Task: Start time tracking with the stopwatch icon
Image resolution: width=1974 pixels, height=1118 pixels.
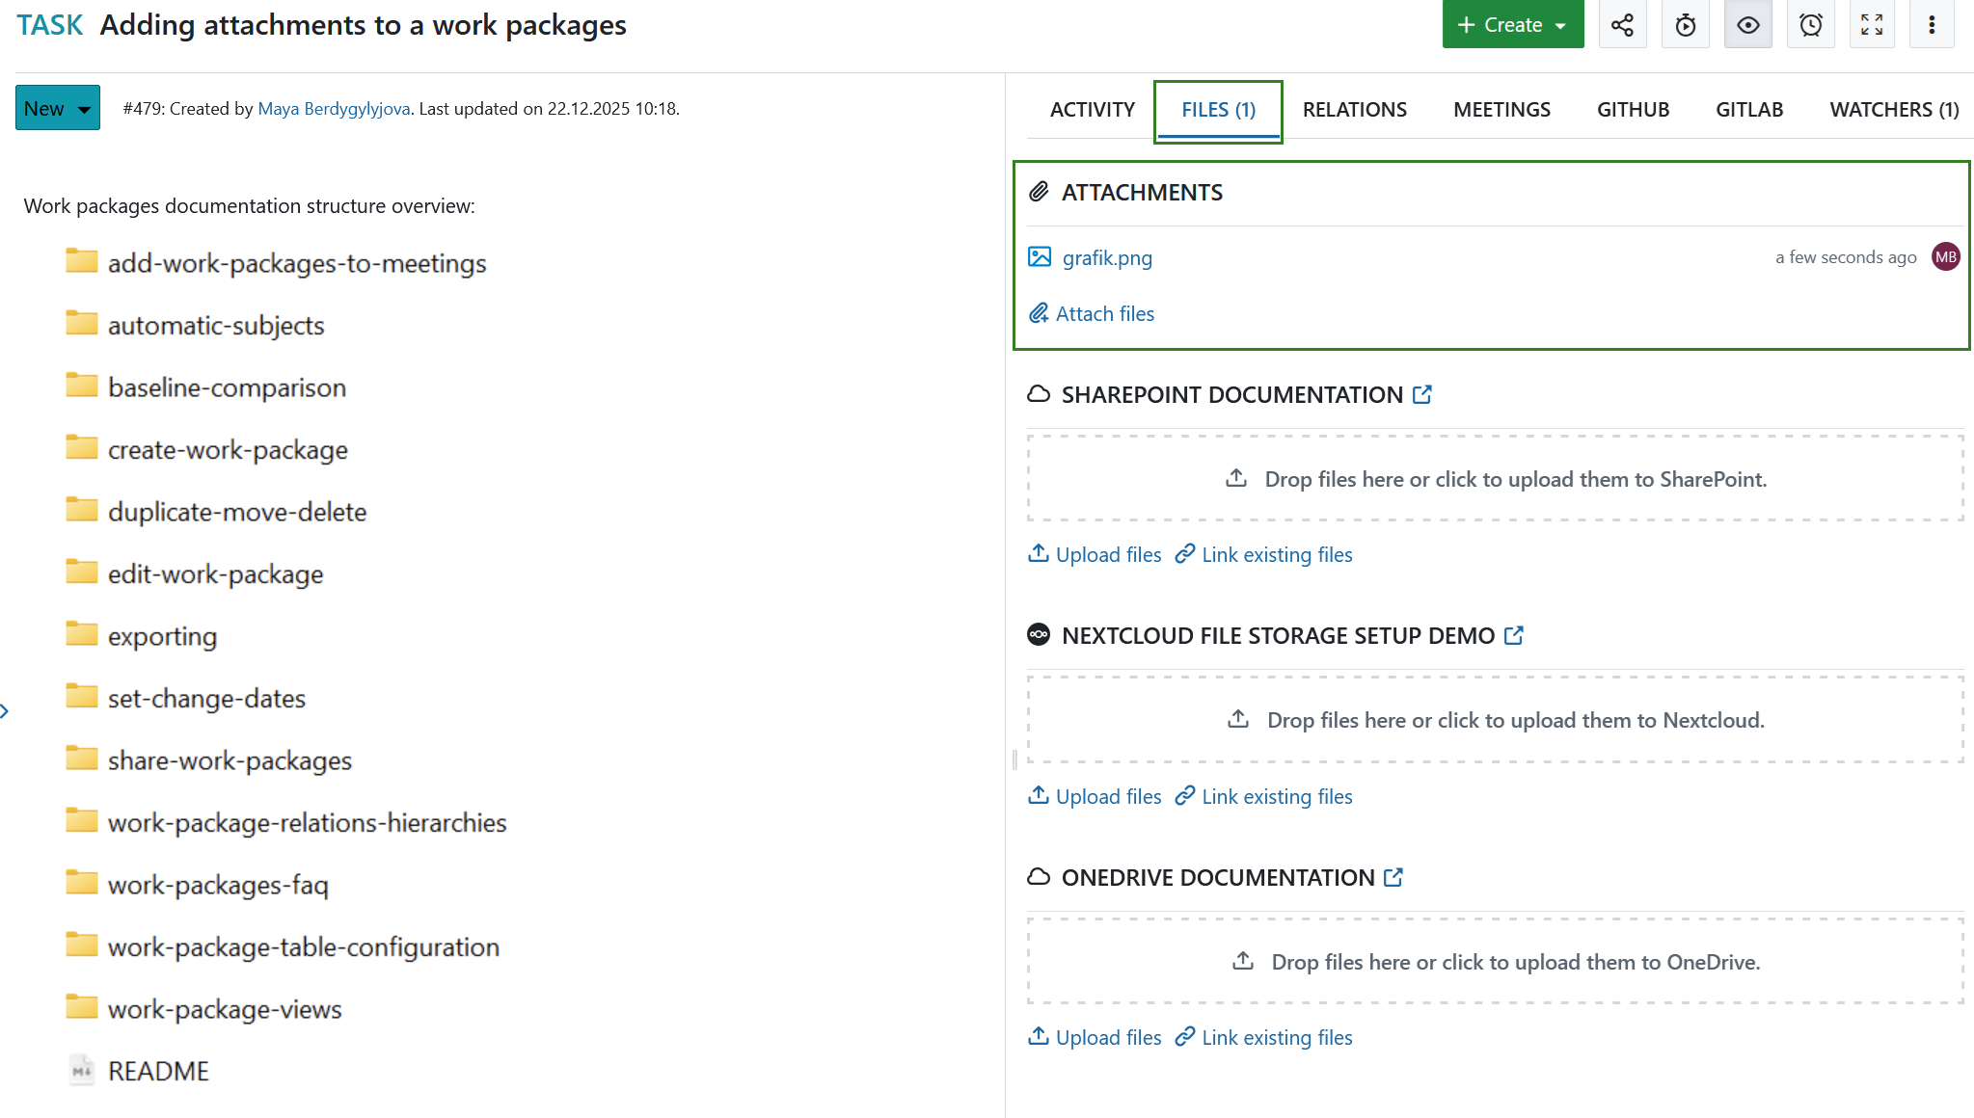Action: [1685, 24]
